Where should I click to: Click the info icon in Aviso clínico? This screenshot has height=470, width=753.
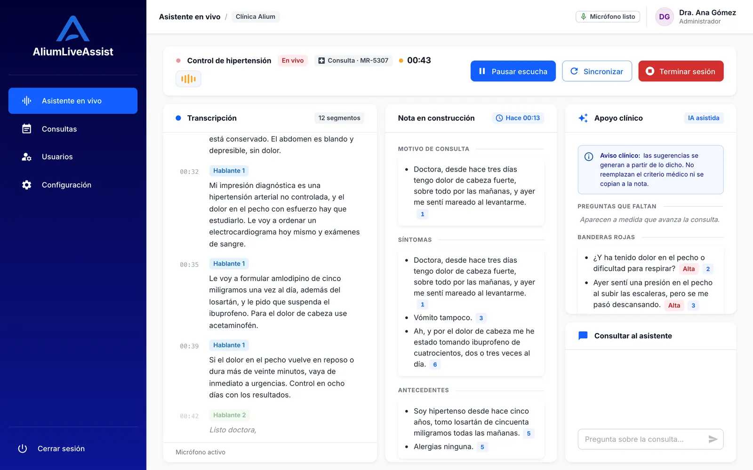pyautogui.click(x=589, y=157)
